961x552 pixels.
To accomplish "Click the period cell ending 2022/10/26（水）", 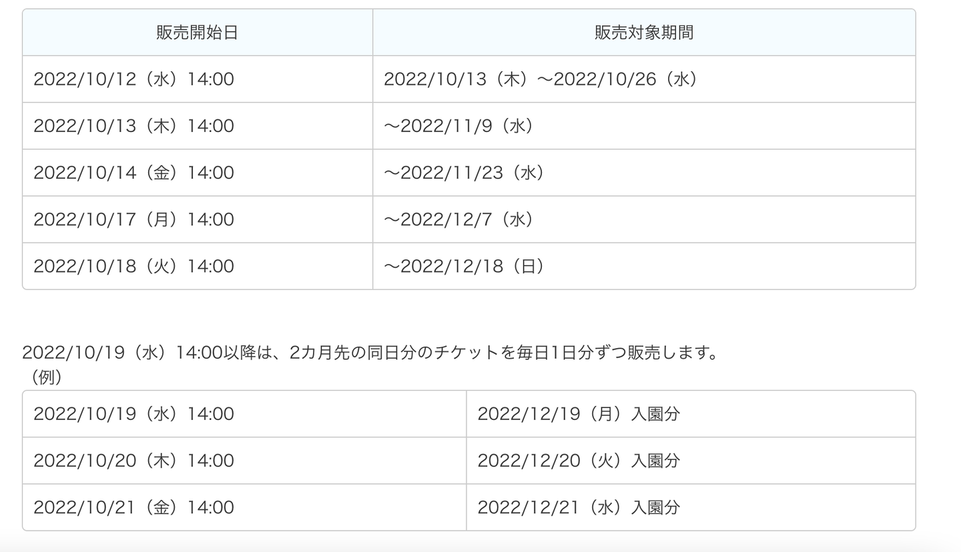I will point(541,79).
